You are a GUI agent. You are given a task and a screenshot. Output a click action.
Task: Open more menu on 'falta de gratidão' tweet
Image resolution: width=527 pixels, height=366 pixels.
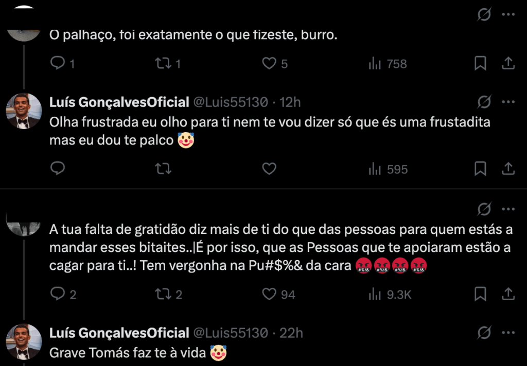point(508,209)
